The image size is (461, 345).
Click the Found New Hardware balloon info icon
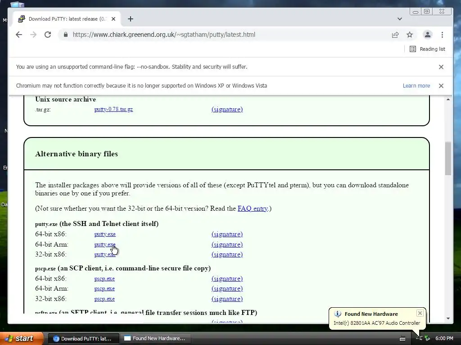tap(338, 314)
